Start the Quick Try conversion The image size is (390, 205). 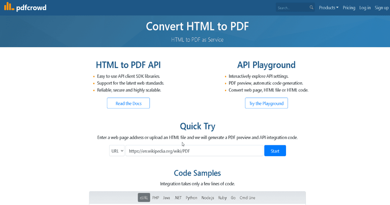[275, 151]
